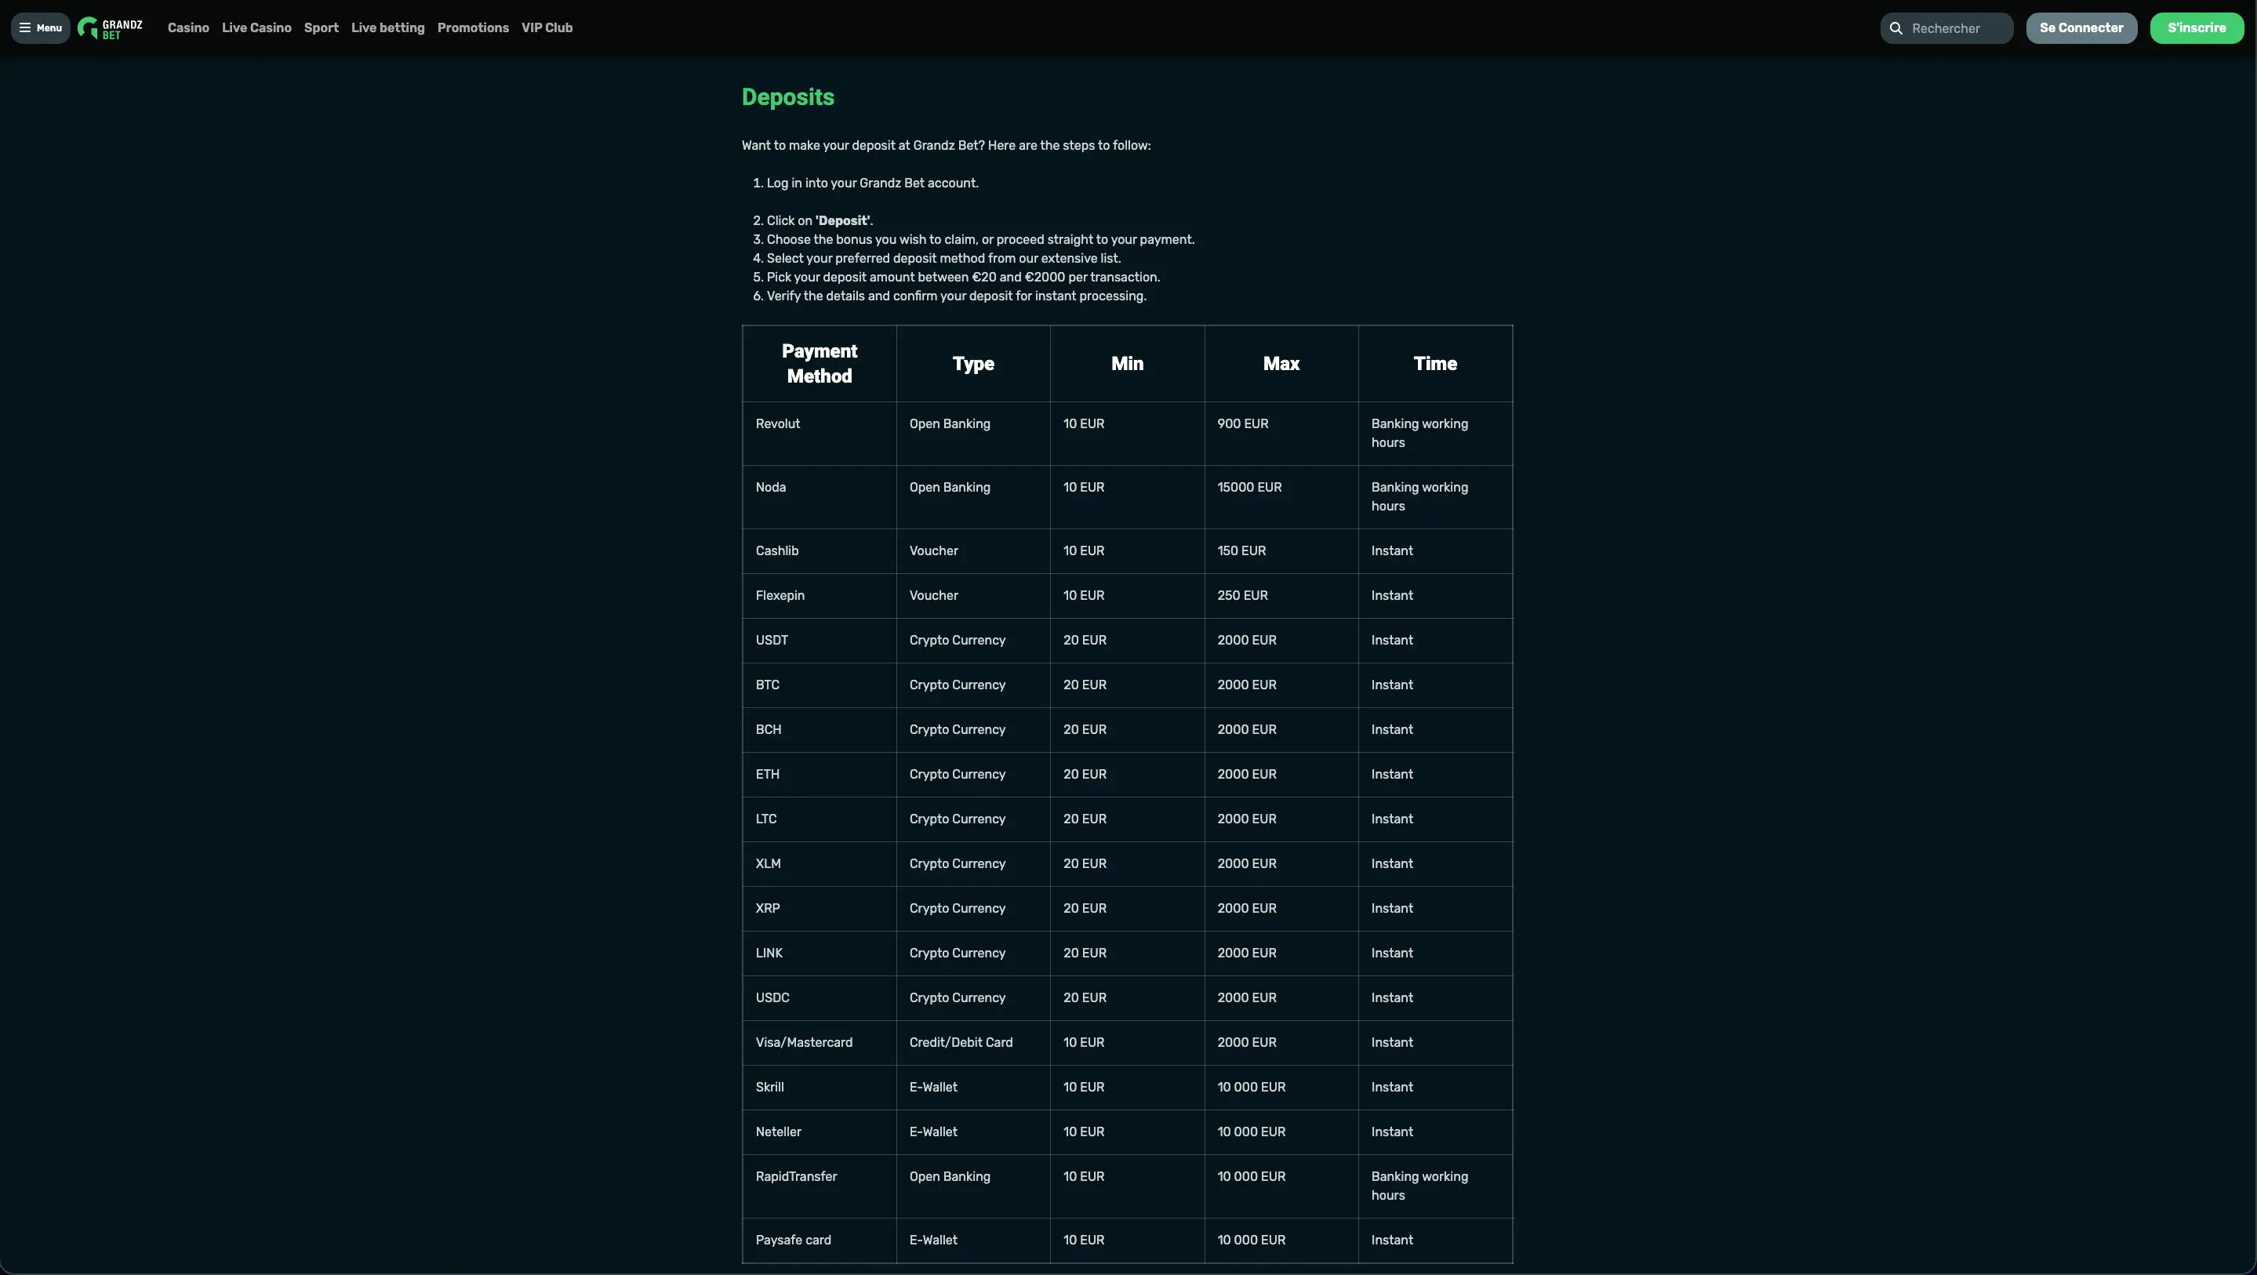Image resolution: width=2257 pixels, height=1275 pixels.
Task: Select the Time column header
Action: [x=1435, y=364]
